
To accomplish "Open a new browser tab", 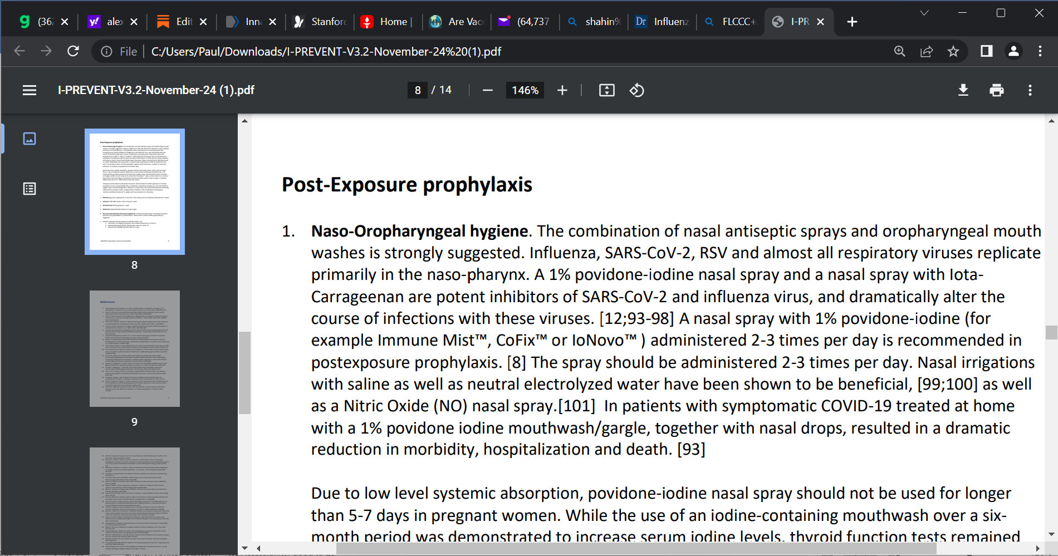I will point(852,22).
